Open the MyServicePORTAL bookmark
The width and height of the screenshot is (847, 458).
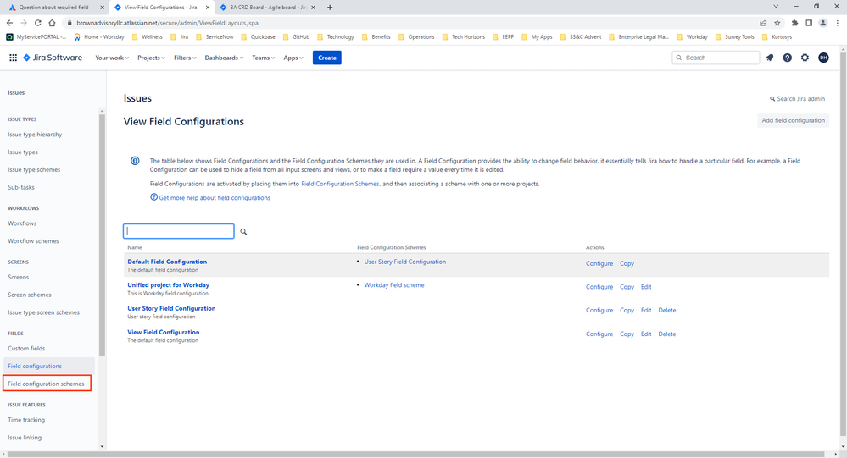click(x=36, y=37)
